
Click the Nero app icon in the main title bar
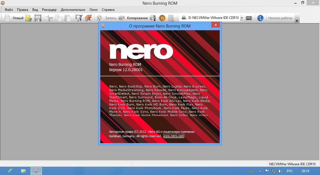point(3,3)
